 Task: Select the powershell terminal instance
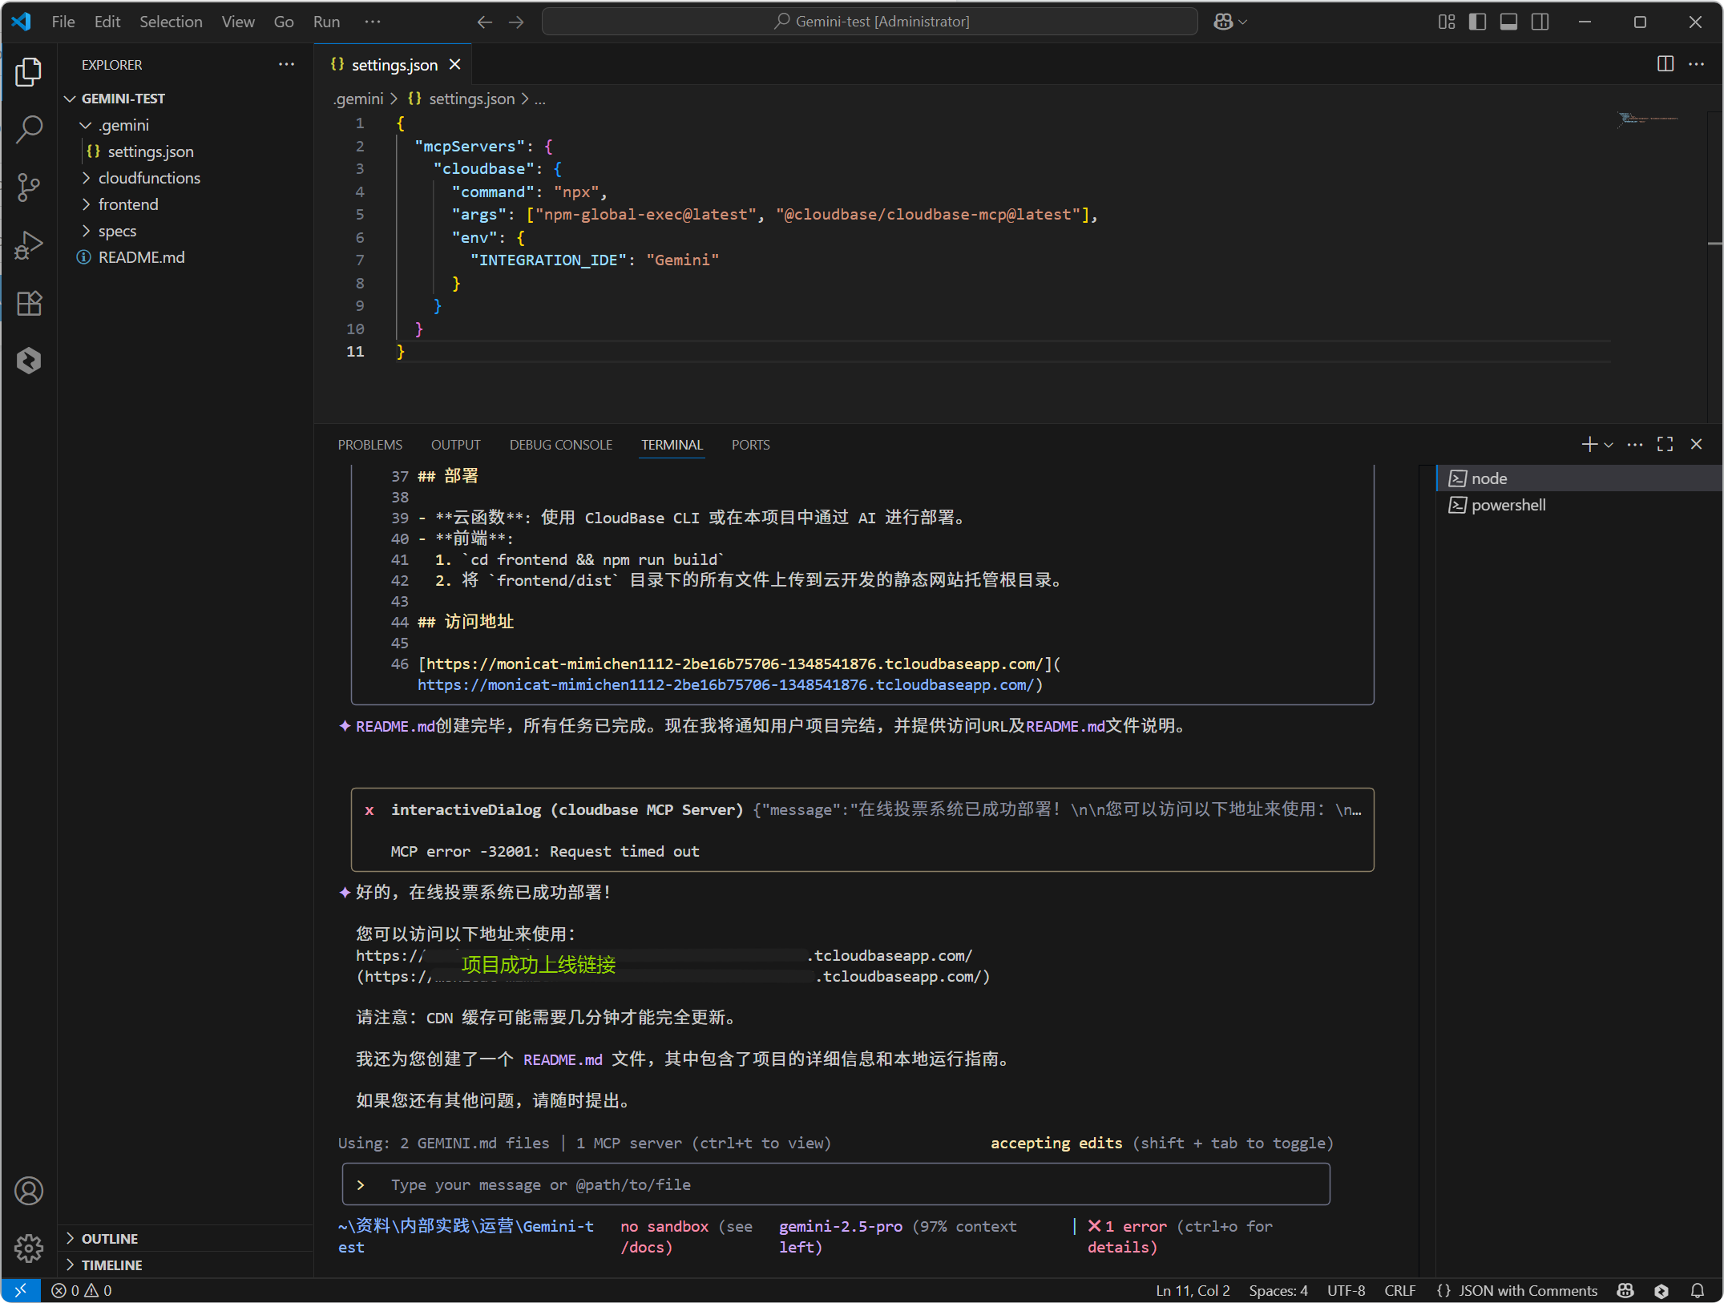1508,505
